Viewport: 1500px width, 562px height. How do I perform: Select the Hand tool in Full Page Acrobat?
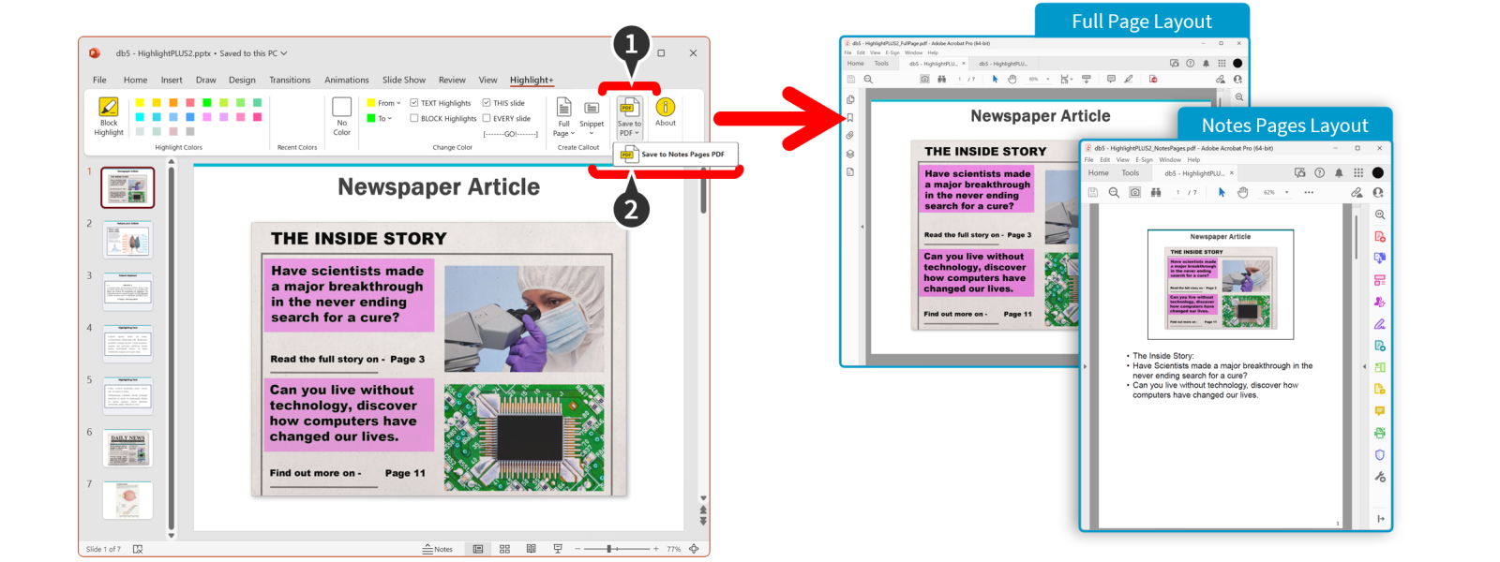click(1012, 80)
